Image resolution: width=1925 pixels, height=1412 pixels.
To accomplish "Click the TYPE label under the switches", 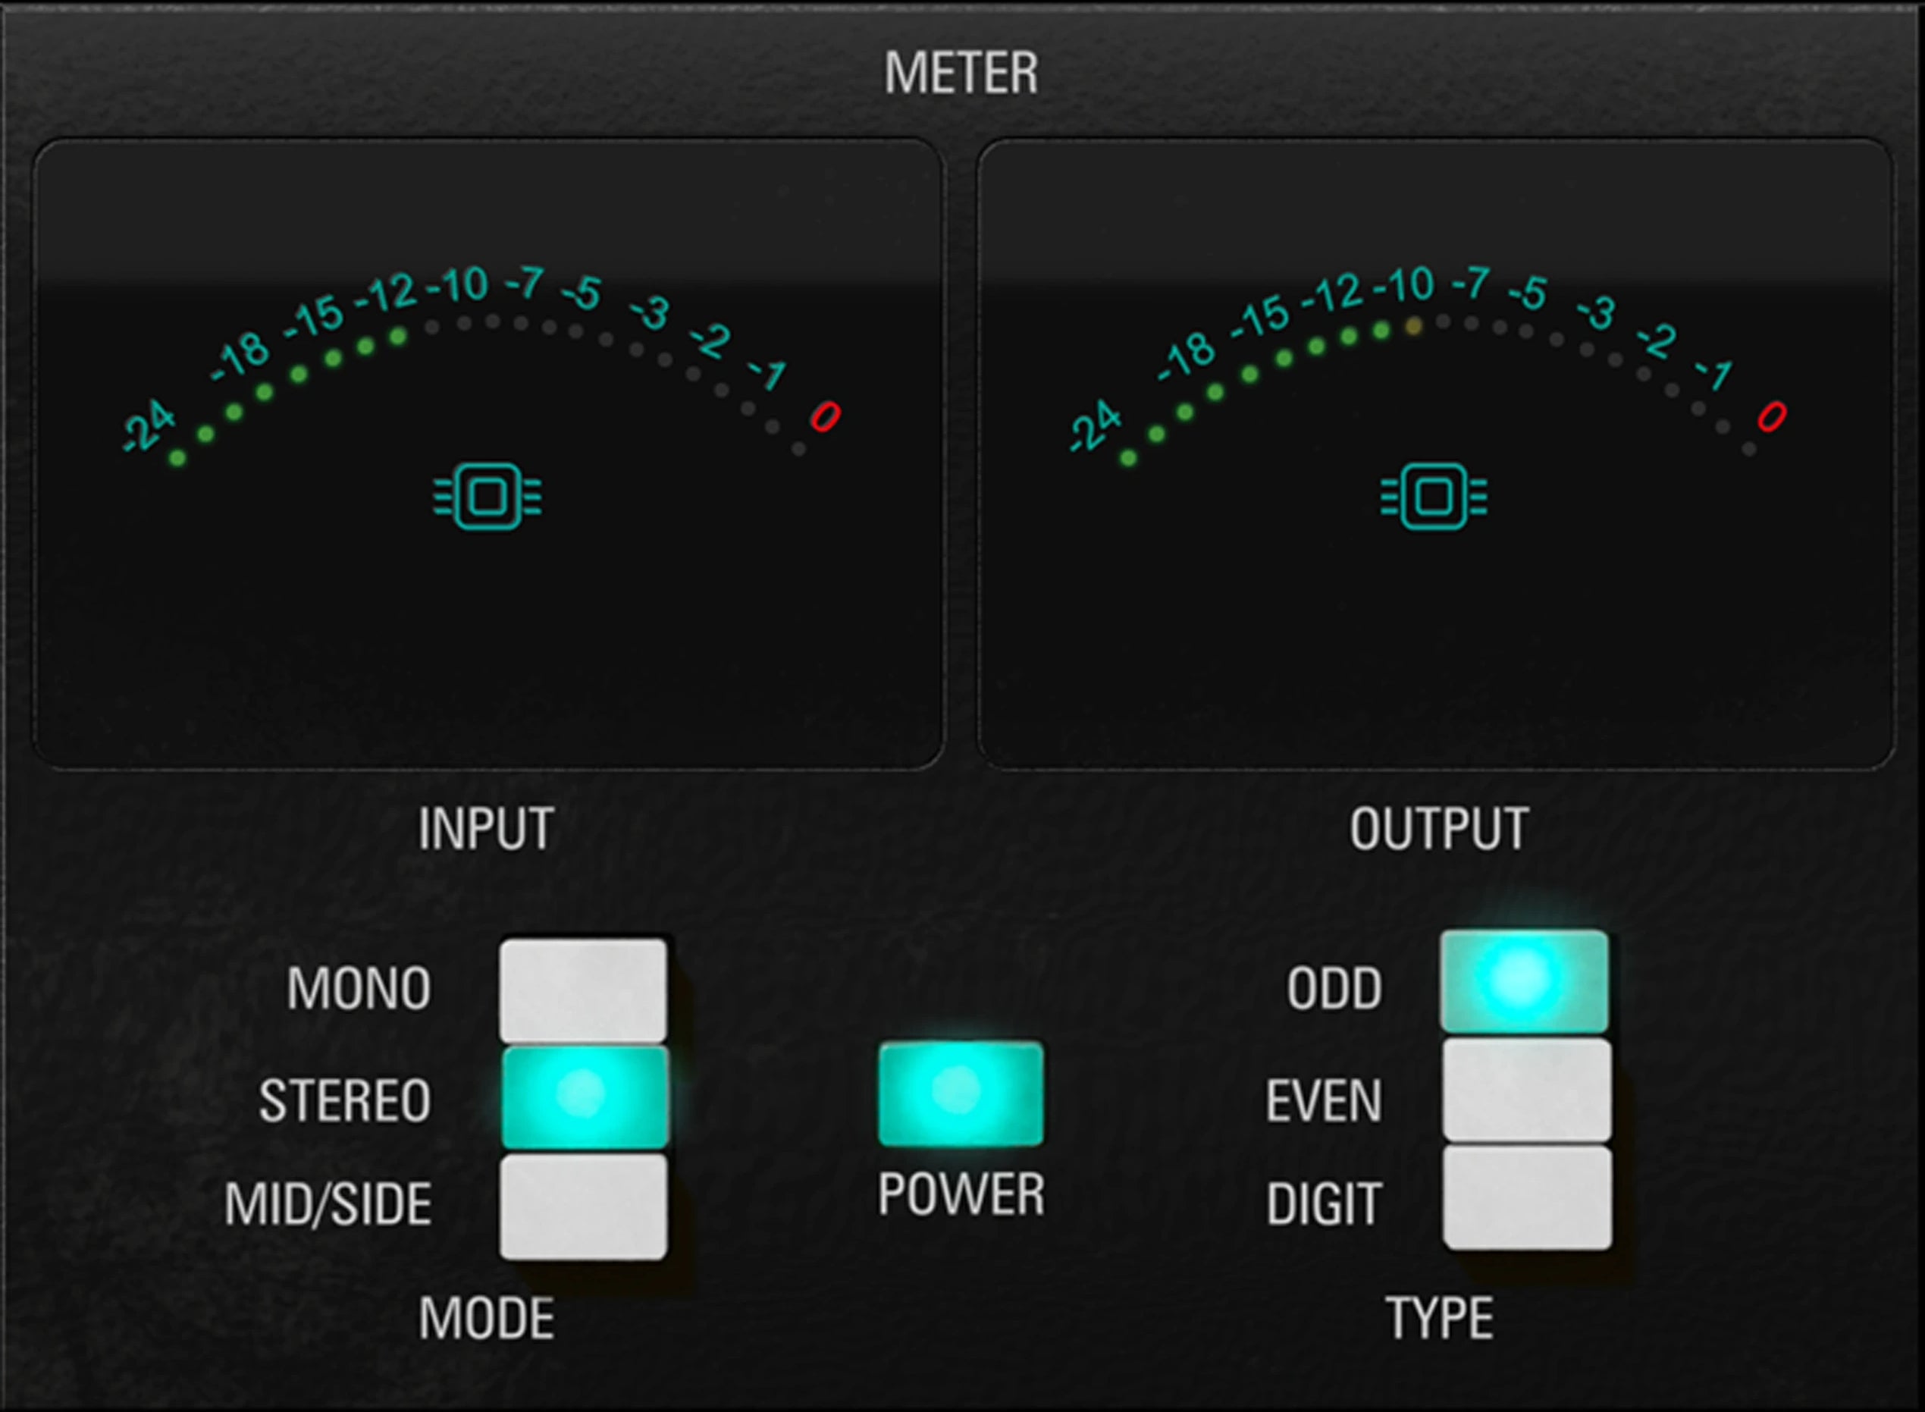I will coord(1440,1318).
